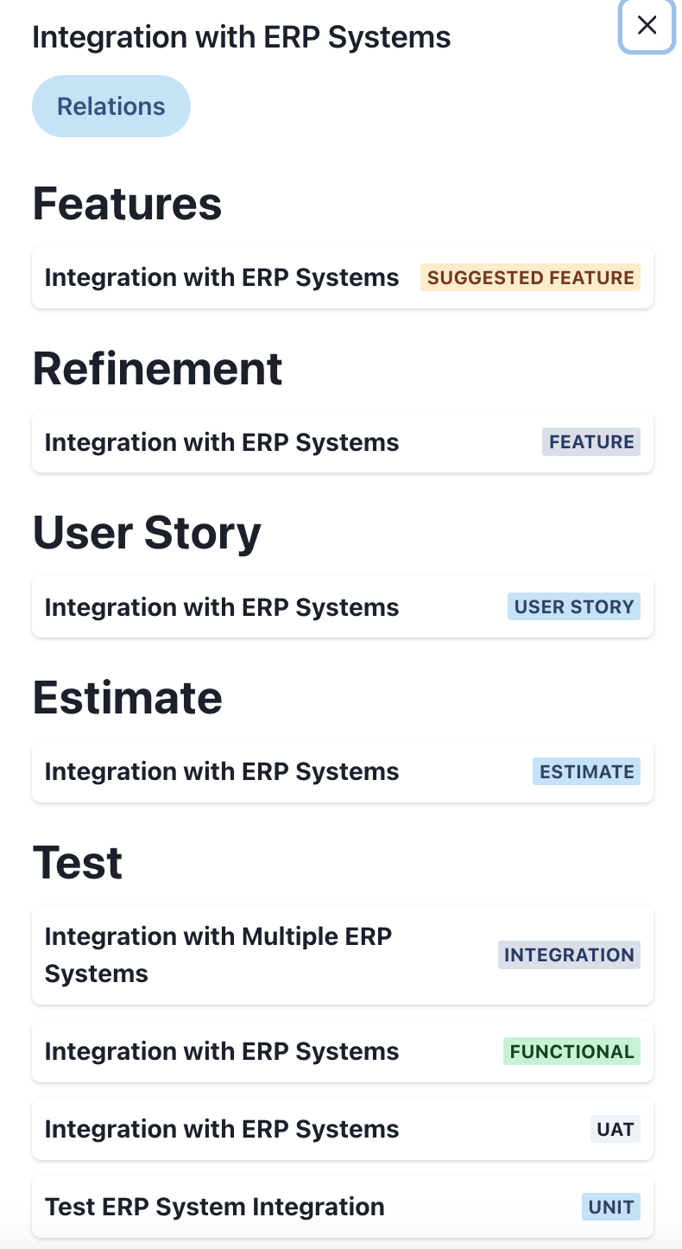Click the FEATURE tag under Refinement
682x1249 pixels.
pyautogui.click(x=591, y=442)
